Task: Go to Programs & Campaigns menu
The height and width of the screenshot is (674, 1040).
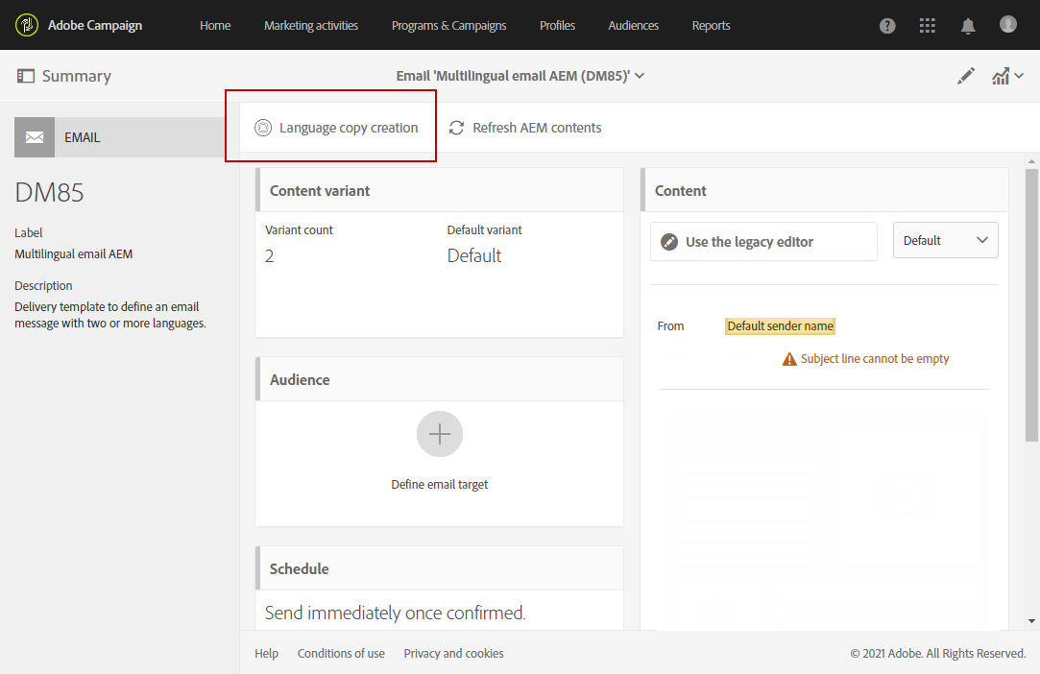Action: [448, 26]
